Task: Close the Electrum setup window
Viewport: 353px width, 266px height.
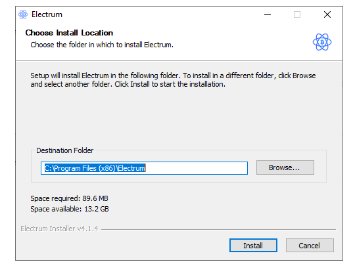Action: click(x=327, y=14)
